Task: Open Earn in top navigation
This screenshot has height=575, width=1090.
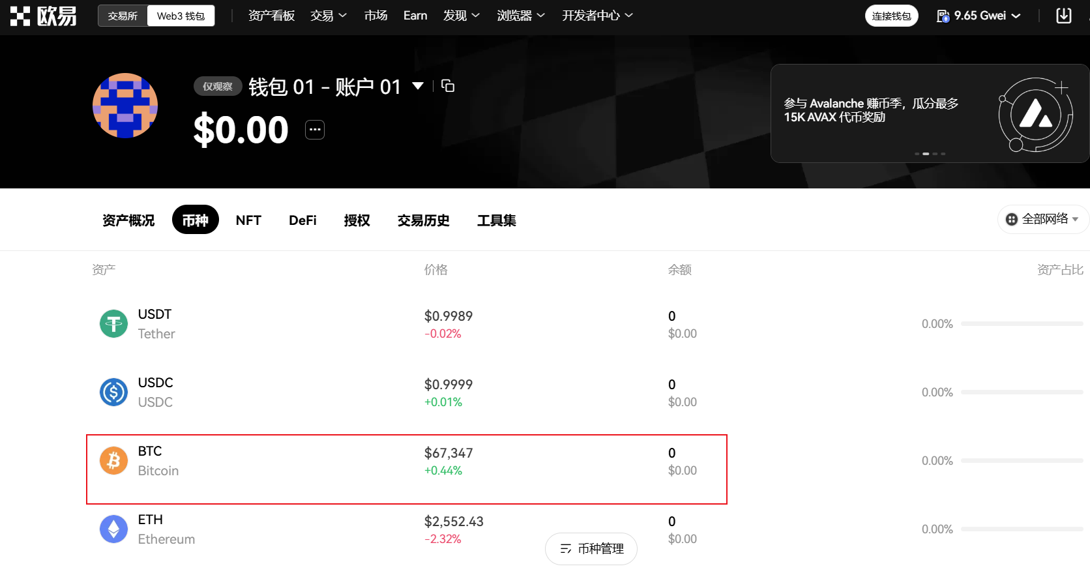Action: click(415, 16)
